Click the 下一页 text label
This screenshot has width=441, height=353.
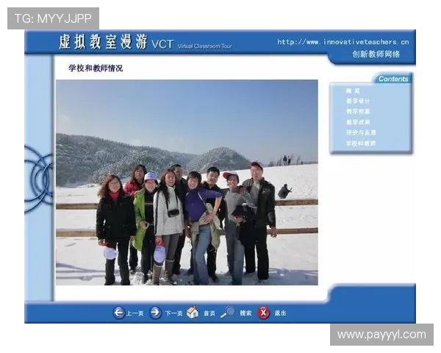coord(173,313)
